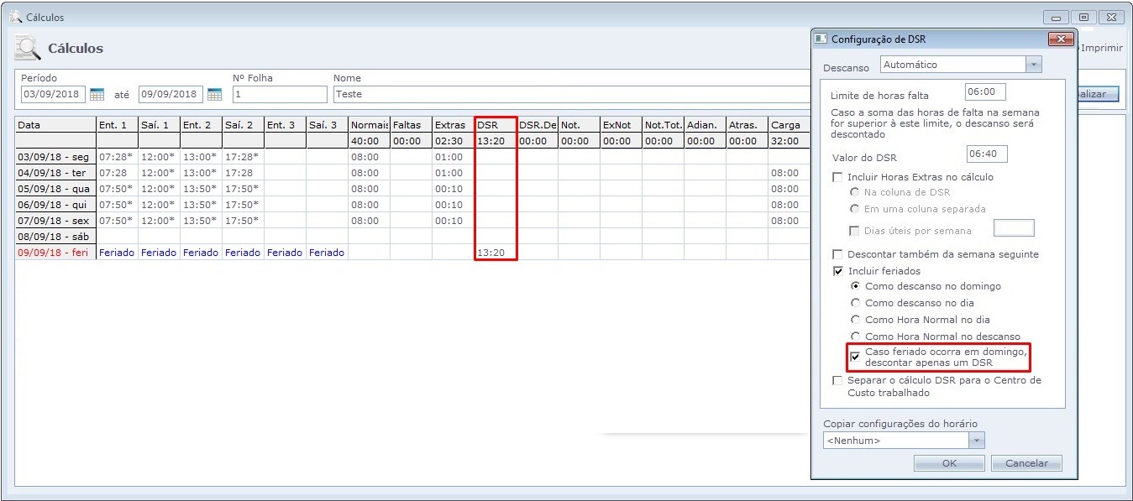Screen dimensions: 1133x501
Task: Open Copiar configurações do horário dropdown
Action: pos(976,441)
